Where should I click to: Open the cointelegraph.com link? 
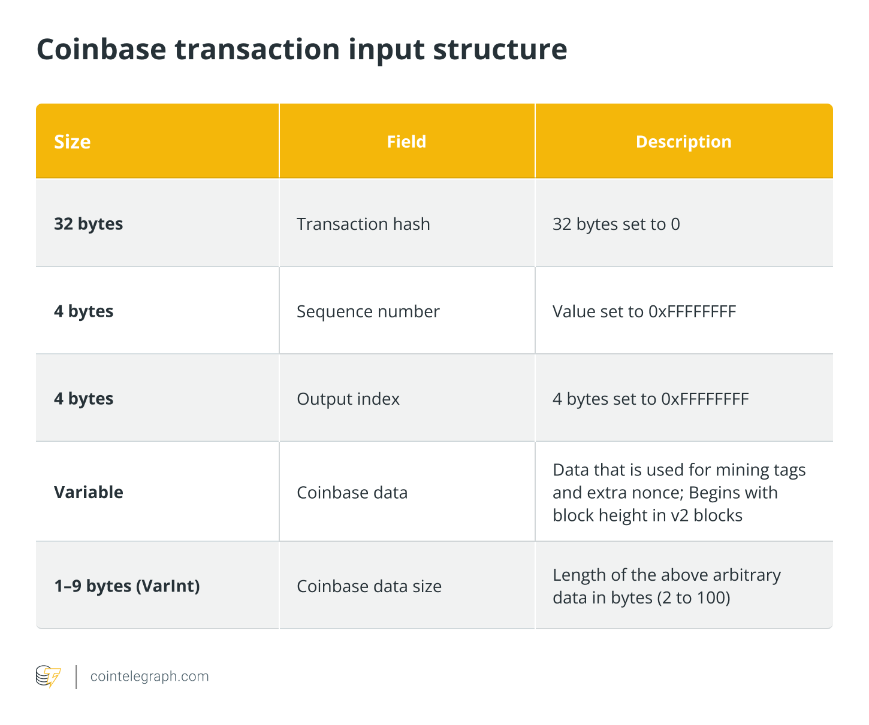(x=150, y=677)
